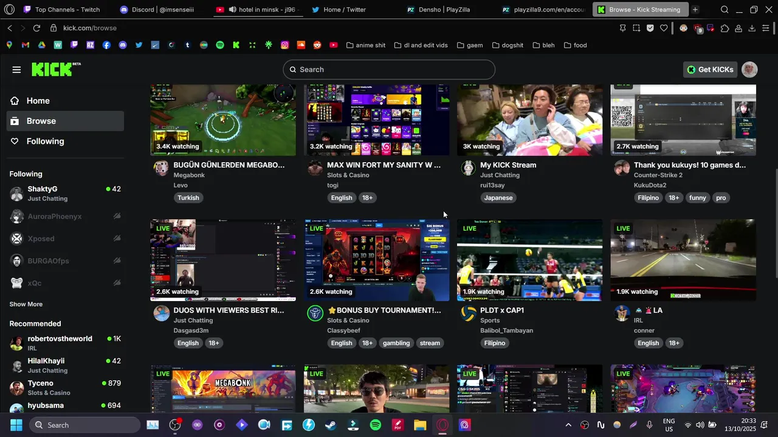Open the Easy Setup sidebar menu icon
The image size is (778, 437).
click(x=766, y=28)
